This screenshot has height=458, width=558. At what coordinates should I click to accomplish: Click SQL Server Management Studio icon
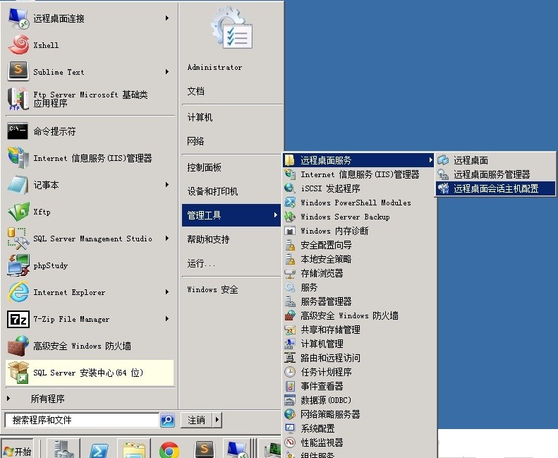tap(18, 239)
